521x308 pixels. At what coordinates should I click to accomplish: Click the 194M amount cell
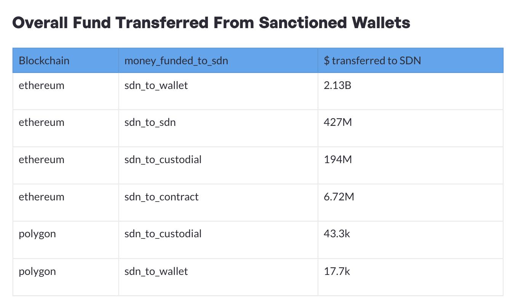pos(338,160)
